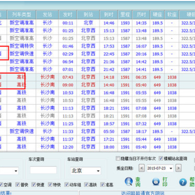Go to the next travel date arrow
Image resolution: width=195 pixels, height=195 pixels.
click(178, 168)
